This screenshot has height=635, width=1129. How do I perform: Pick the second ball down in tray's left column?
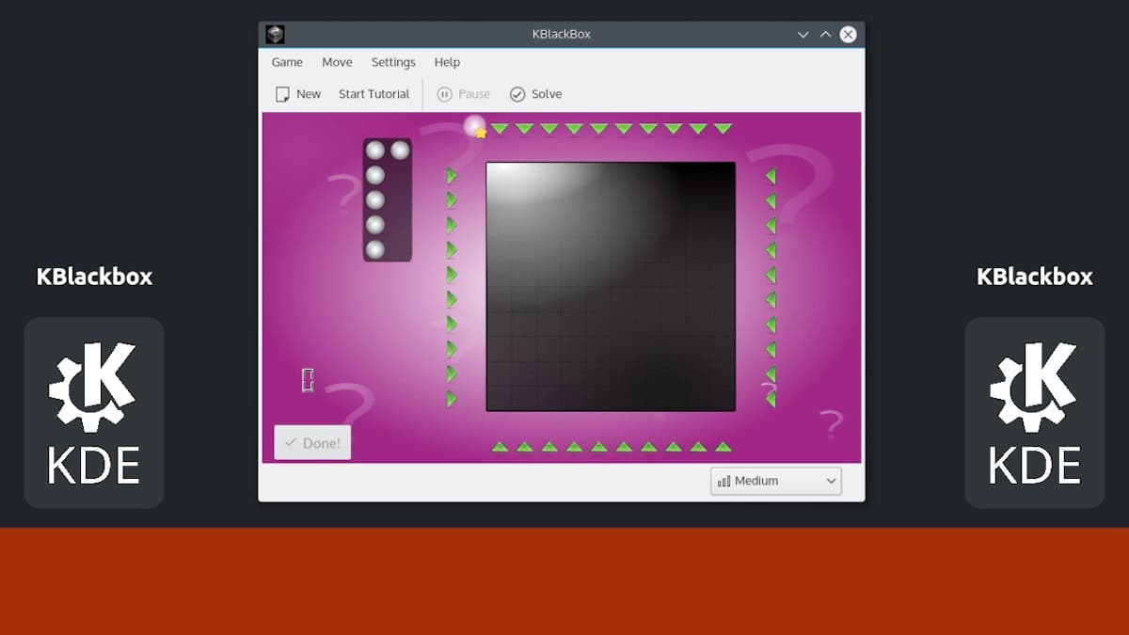click(375, 175)
